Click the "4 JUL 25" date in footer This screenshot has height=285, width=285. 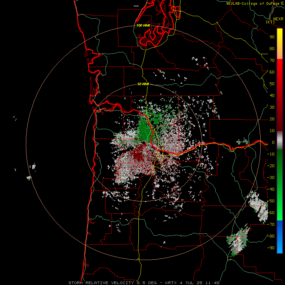191,283
